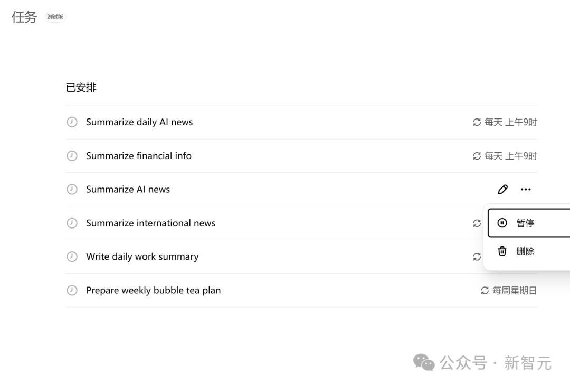Click the repeat icon on Summarize daily AI news
The image size is (570, 386).
(477, 122)
